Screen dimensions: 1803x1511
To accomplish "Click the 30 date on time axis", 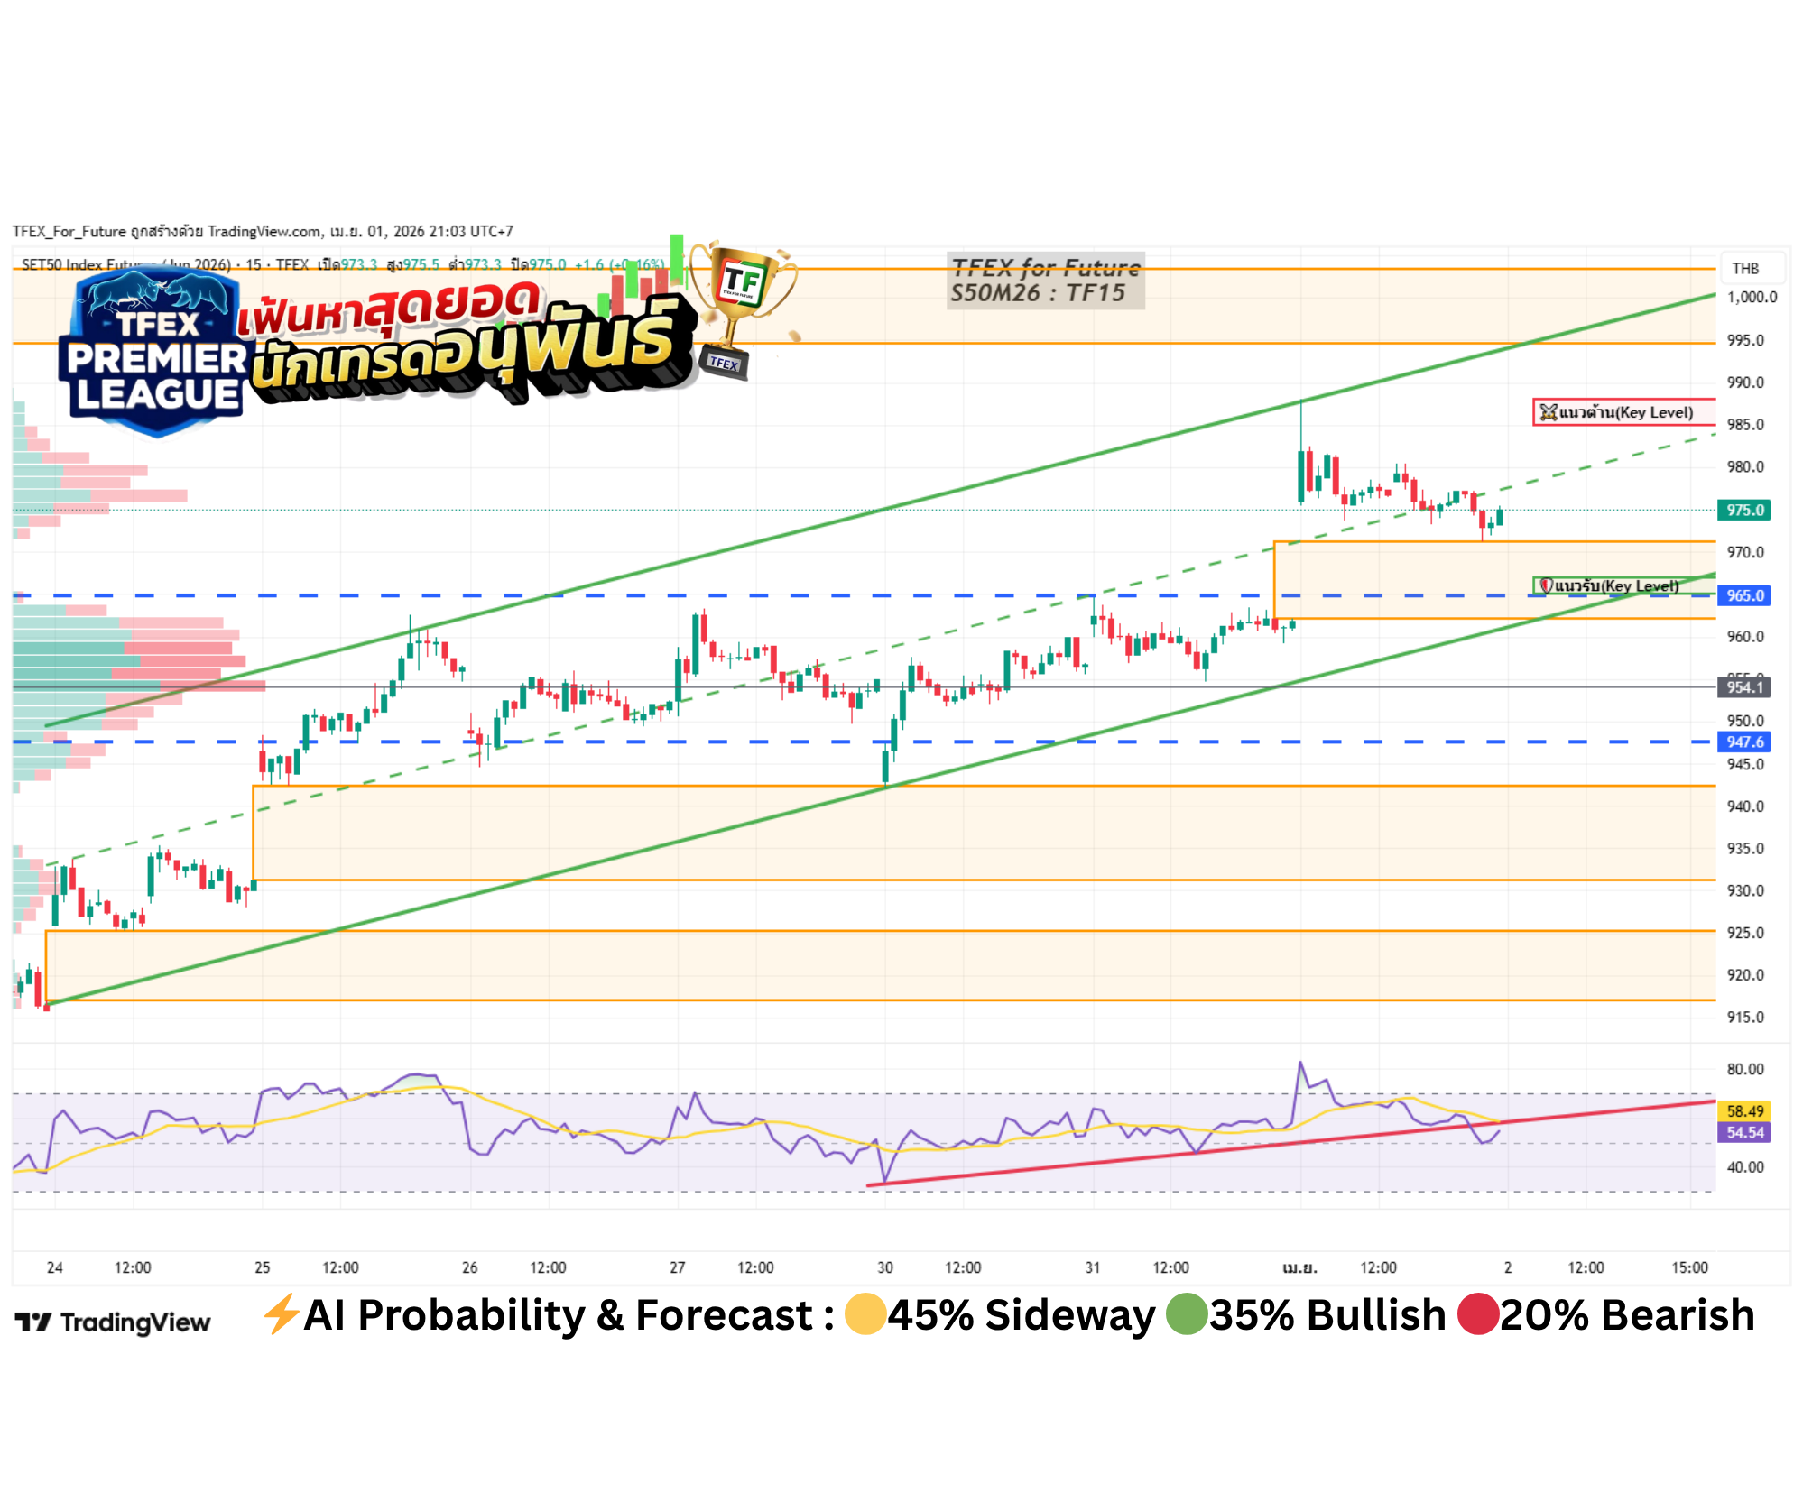I will [885, 1267].
